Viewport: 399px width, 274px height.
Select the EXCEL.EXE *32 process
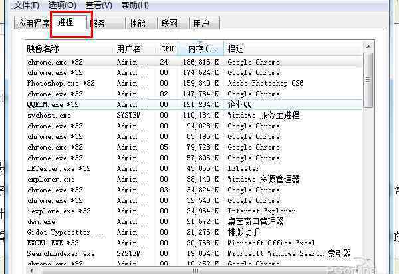click(194, 243)
